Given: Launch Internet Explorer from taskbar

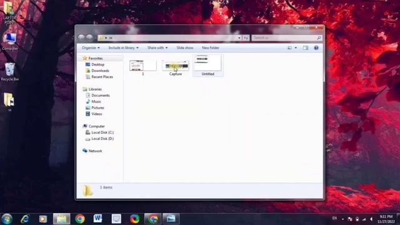Looking at the screenshot, I should [x=25, y=219].
